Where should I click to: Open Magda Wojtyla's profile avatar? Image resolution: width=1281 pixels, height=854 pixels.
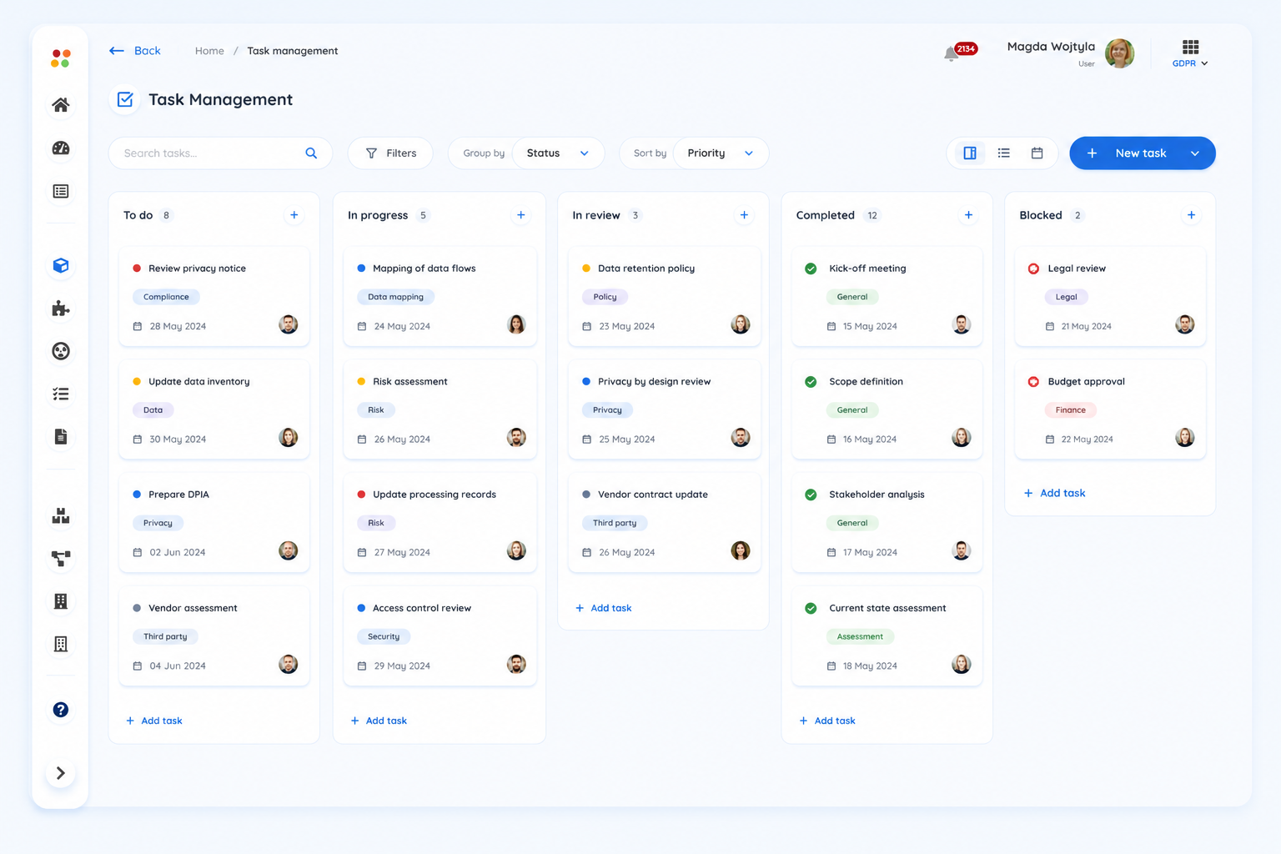[1119, 53]
